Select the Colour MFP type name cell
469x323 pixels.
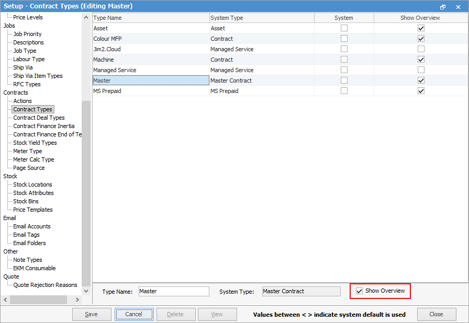point(151,39)
